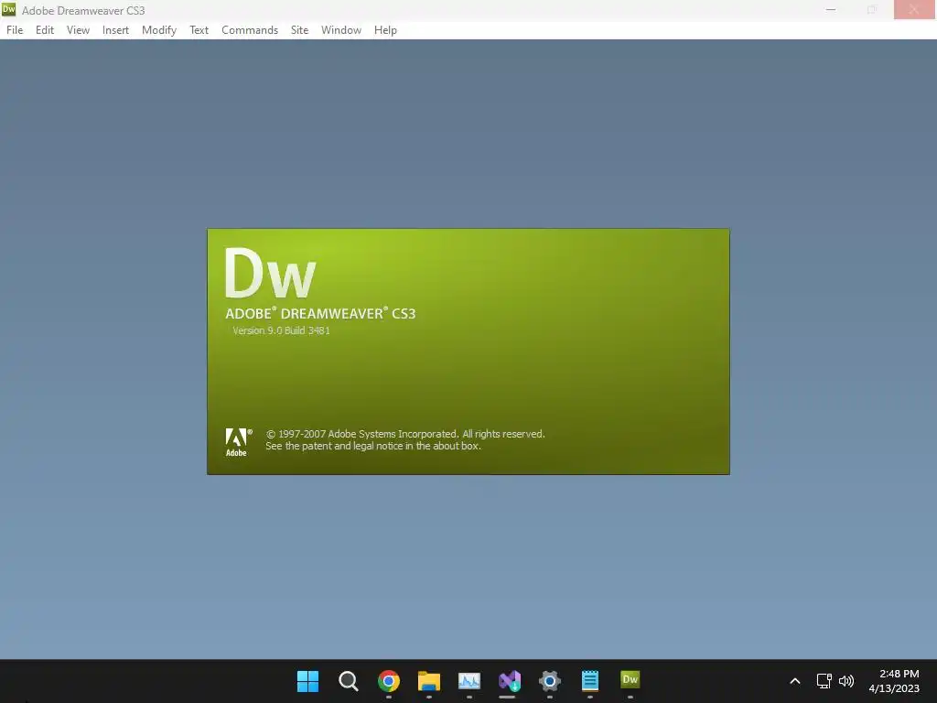This screenshot has width=937, height=703.
Task: Open the performance monitor taskbar icon
Action: point(469,680)
